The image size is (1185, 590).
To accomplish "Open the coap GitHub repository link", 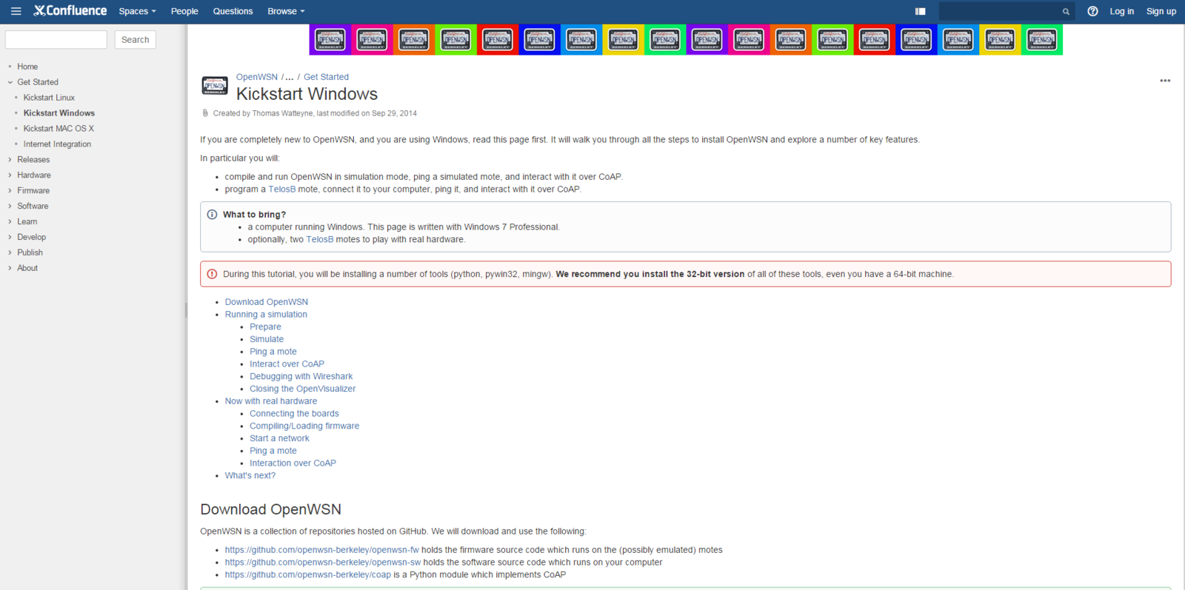I will (308, 575).
